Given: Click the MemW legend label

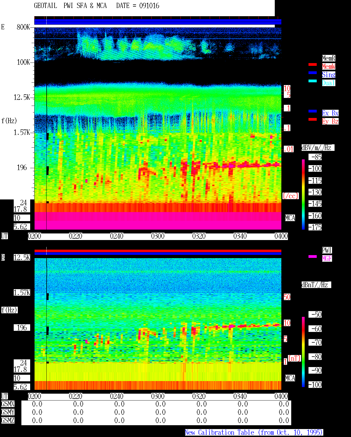Looking at the screenshot, I should (x=329, y=66).
